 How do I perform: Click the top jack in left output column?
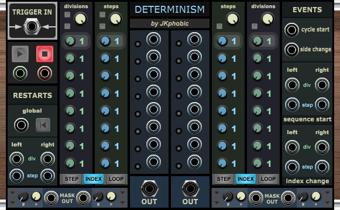[153, 39]
